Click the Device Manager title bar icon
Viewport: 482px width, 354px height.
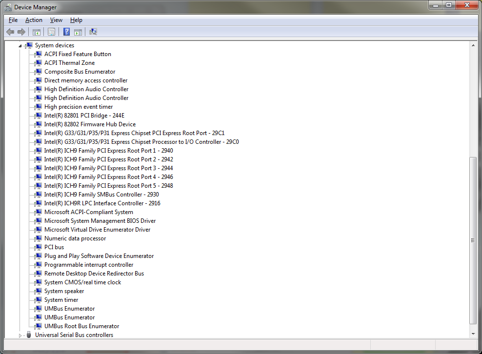click(x=8, y=7)
